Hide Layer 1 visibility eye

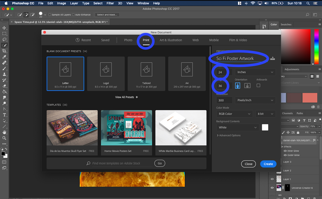tap(272, 179)
